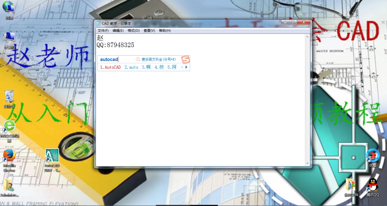Open the 帮助(H) menu in Notepad
Viewport: 387px width, 206px height.
coord(165,31)
